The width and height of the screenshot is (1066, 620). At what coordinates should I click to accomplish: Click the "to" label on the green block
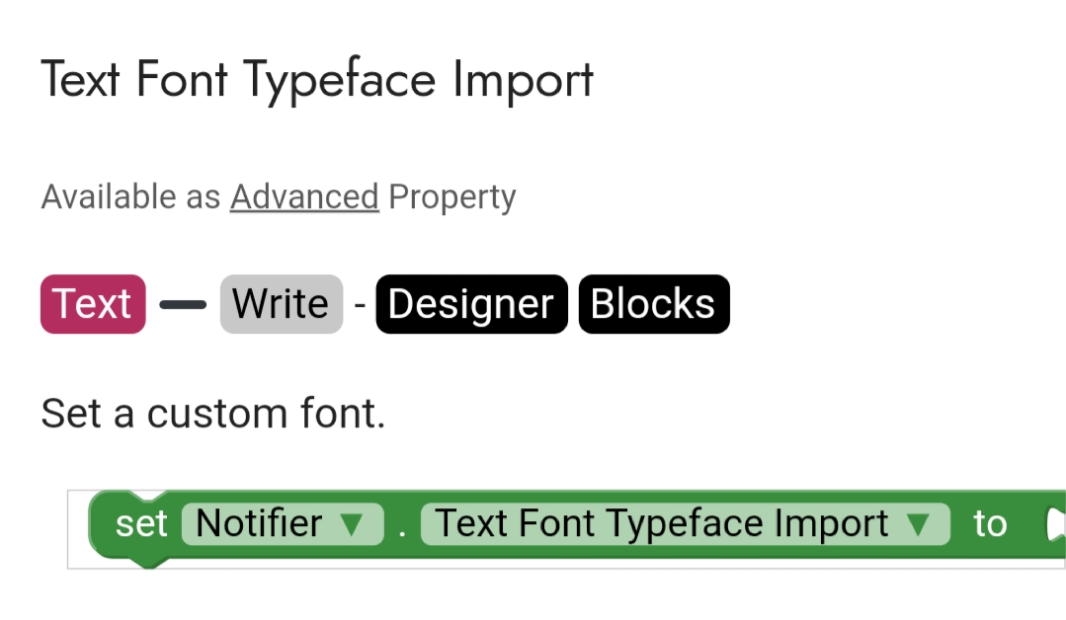point(989,524)
